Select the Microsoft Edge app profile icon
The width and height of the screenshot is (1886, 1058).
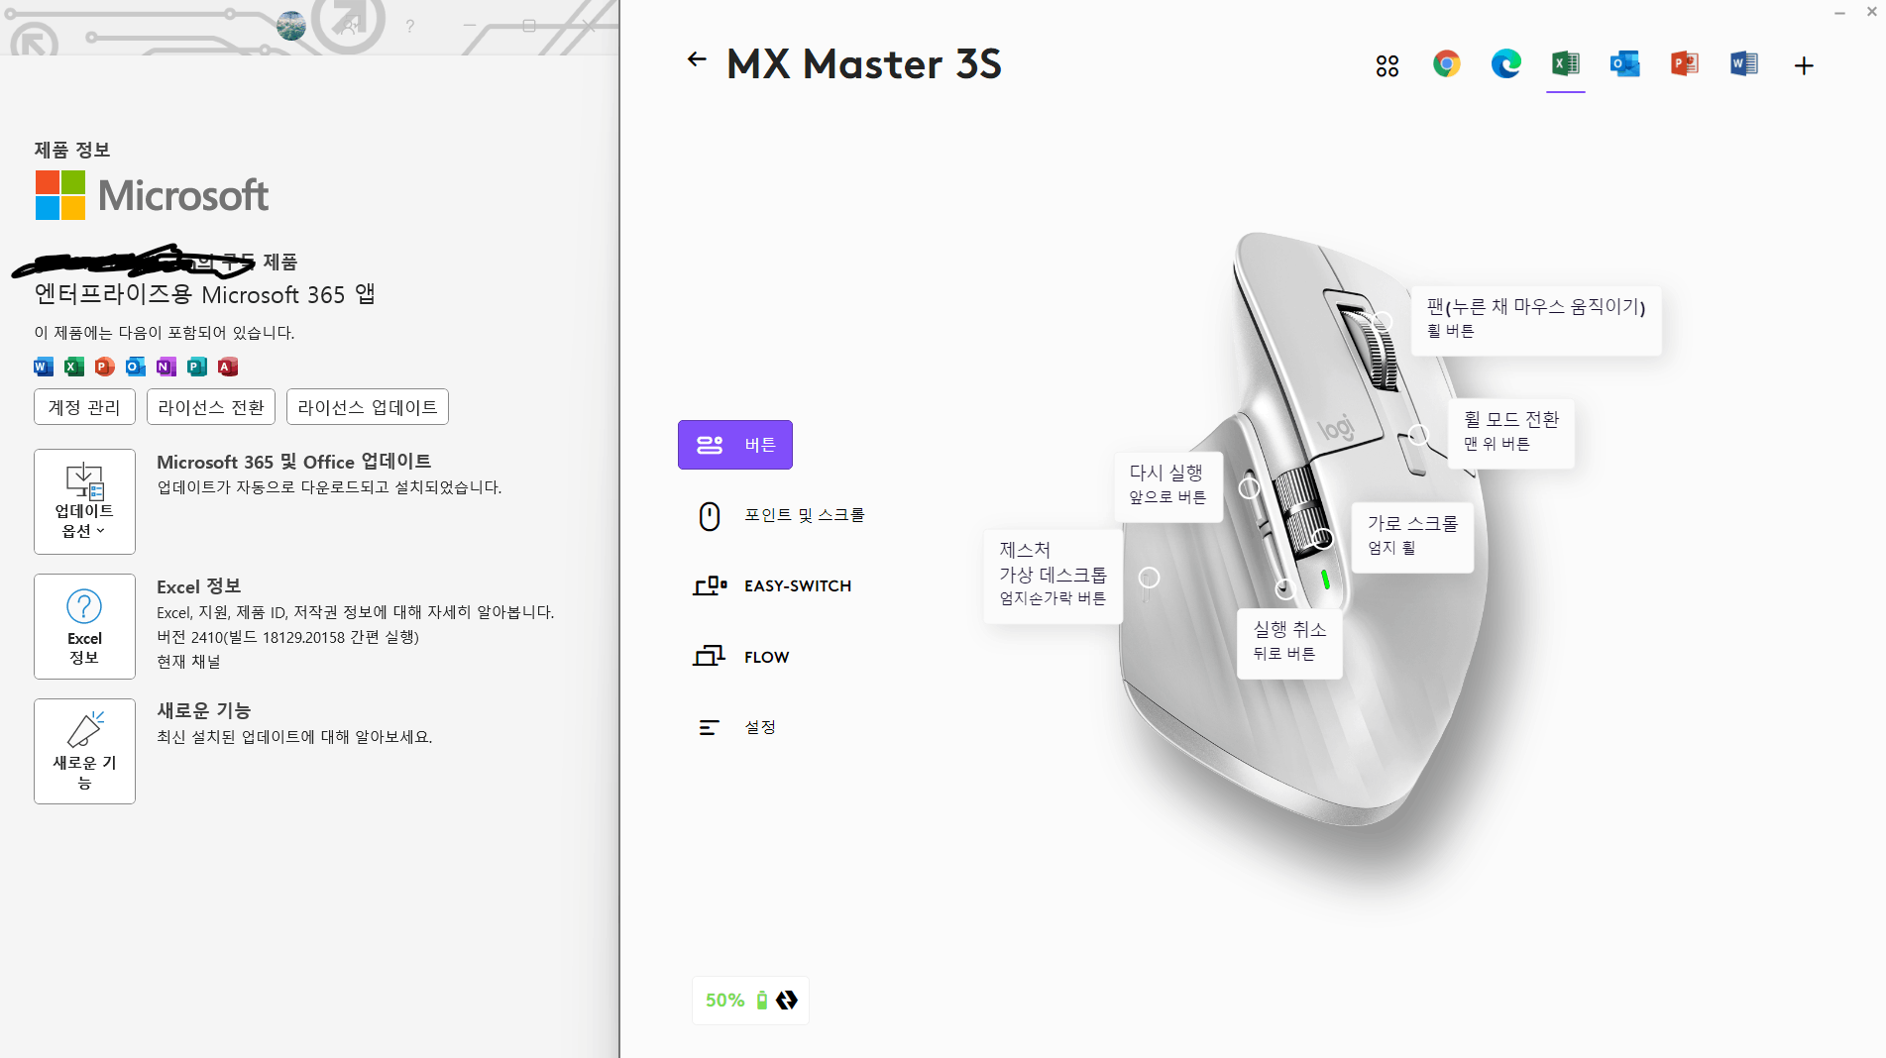click(x=1505, y=64)
